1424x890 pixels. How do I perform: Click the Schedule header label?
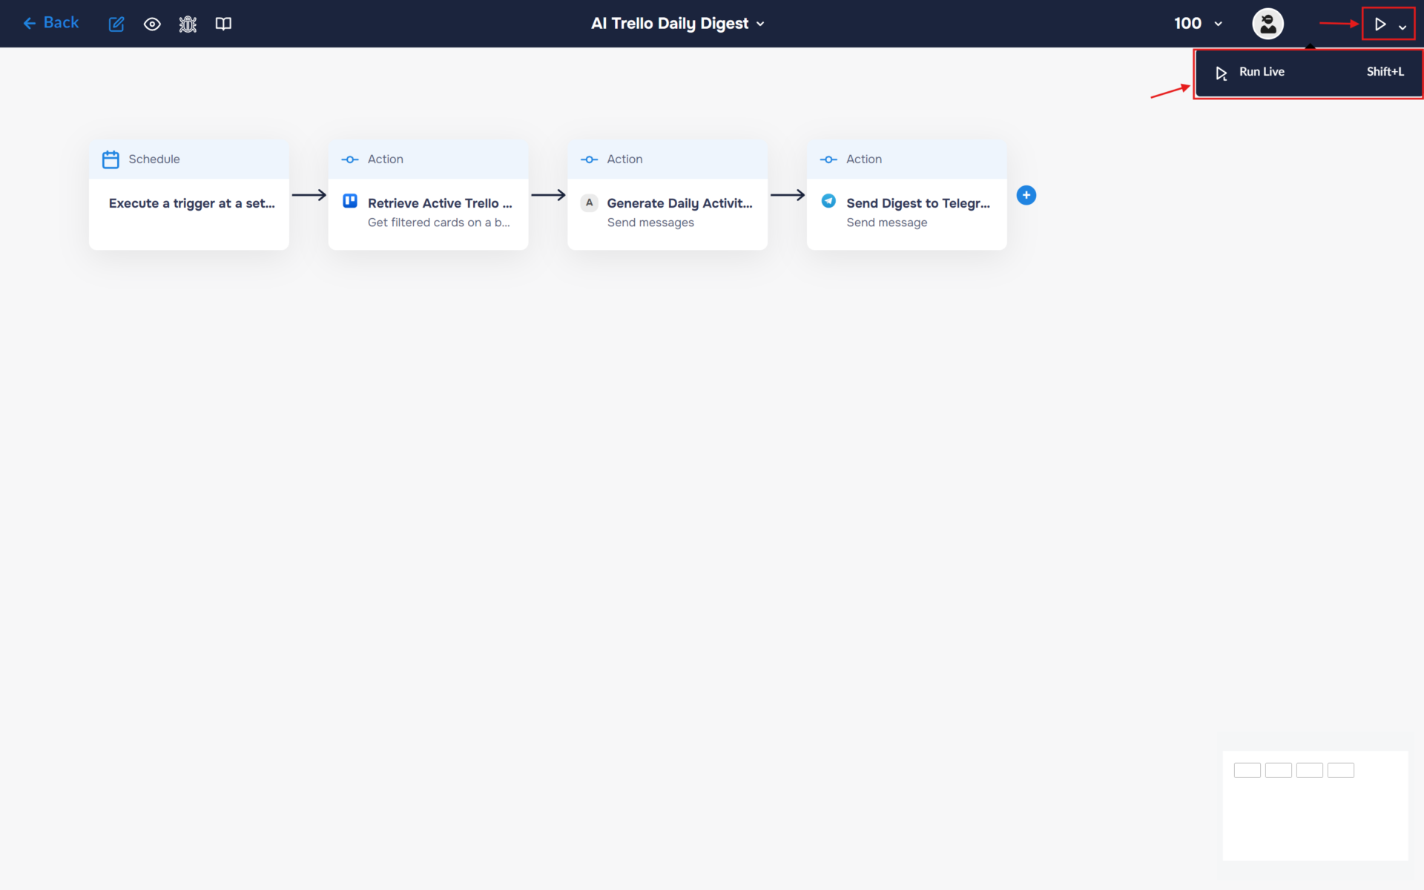click(154, 159)
